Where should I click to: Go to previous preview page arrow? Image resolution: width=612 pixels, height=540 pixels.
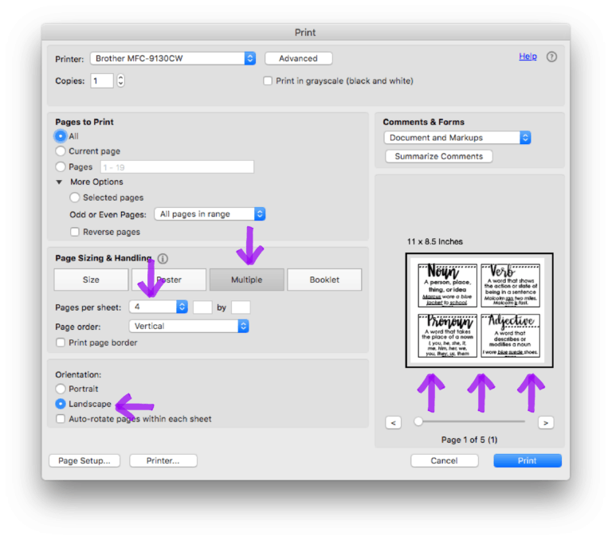click(x=394, y=423)
